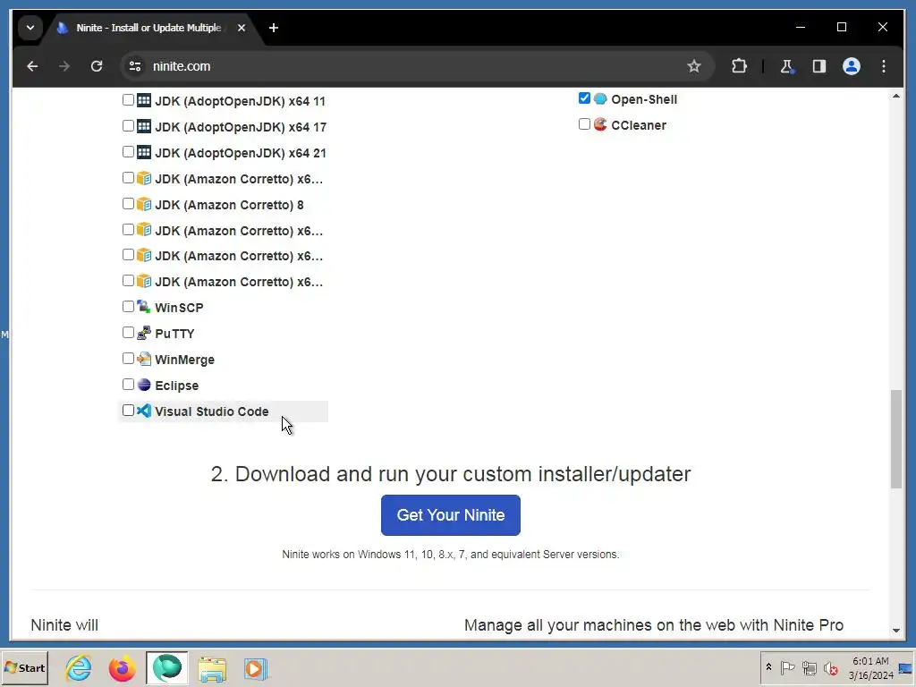Image resolution: width=916 pixels, height=687 pixels.
Task: Click the Eclipse label
Action: [x=176, y=386]
